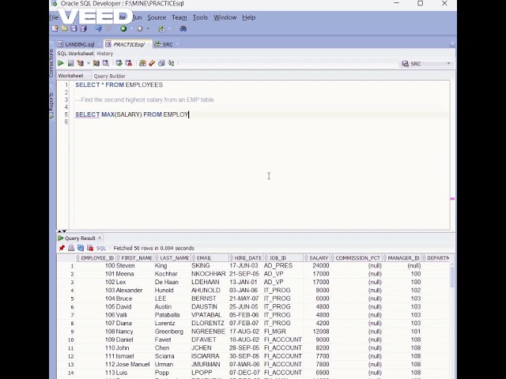Click the SQL History icon in worksheet toolbar
Screen dimensions: 506x379
[161, 63]
